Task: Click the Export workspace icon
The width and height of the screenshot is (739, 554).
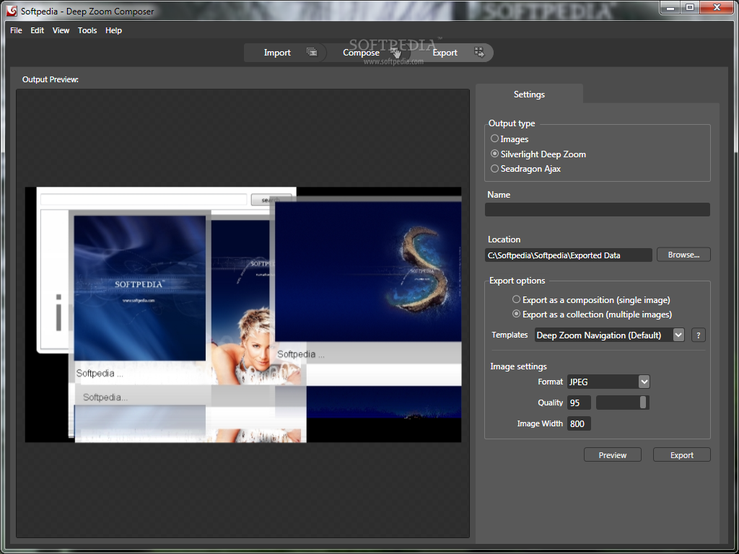Action: [x=479, y=52]
